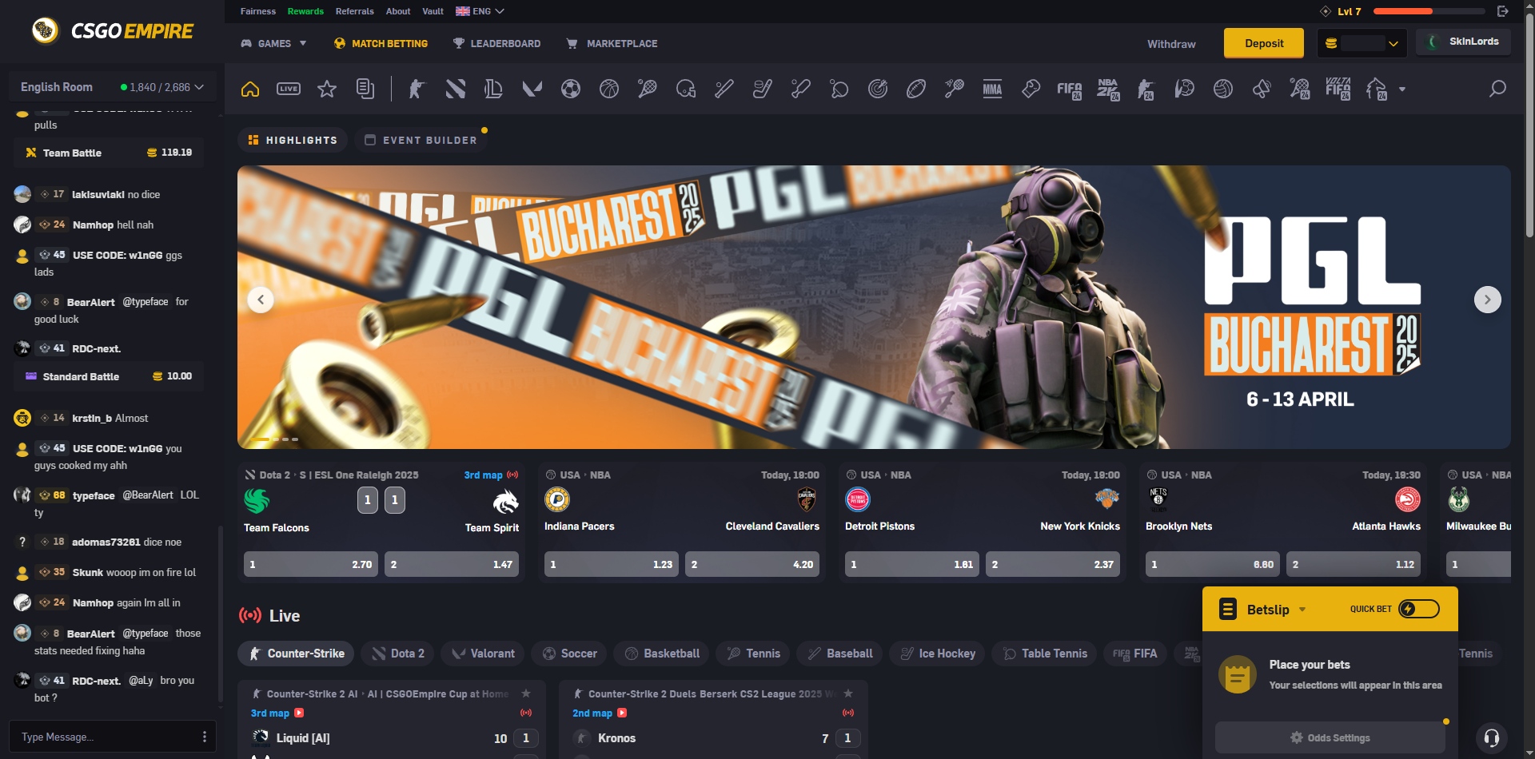Select the Ice Hockey live filter tab
Image resolution: width=1535 pixels, height=759 pixels.
[937, 654]
